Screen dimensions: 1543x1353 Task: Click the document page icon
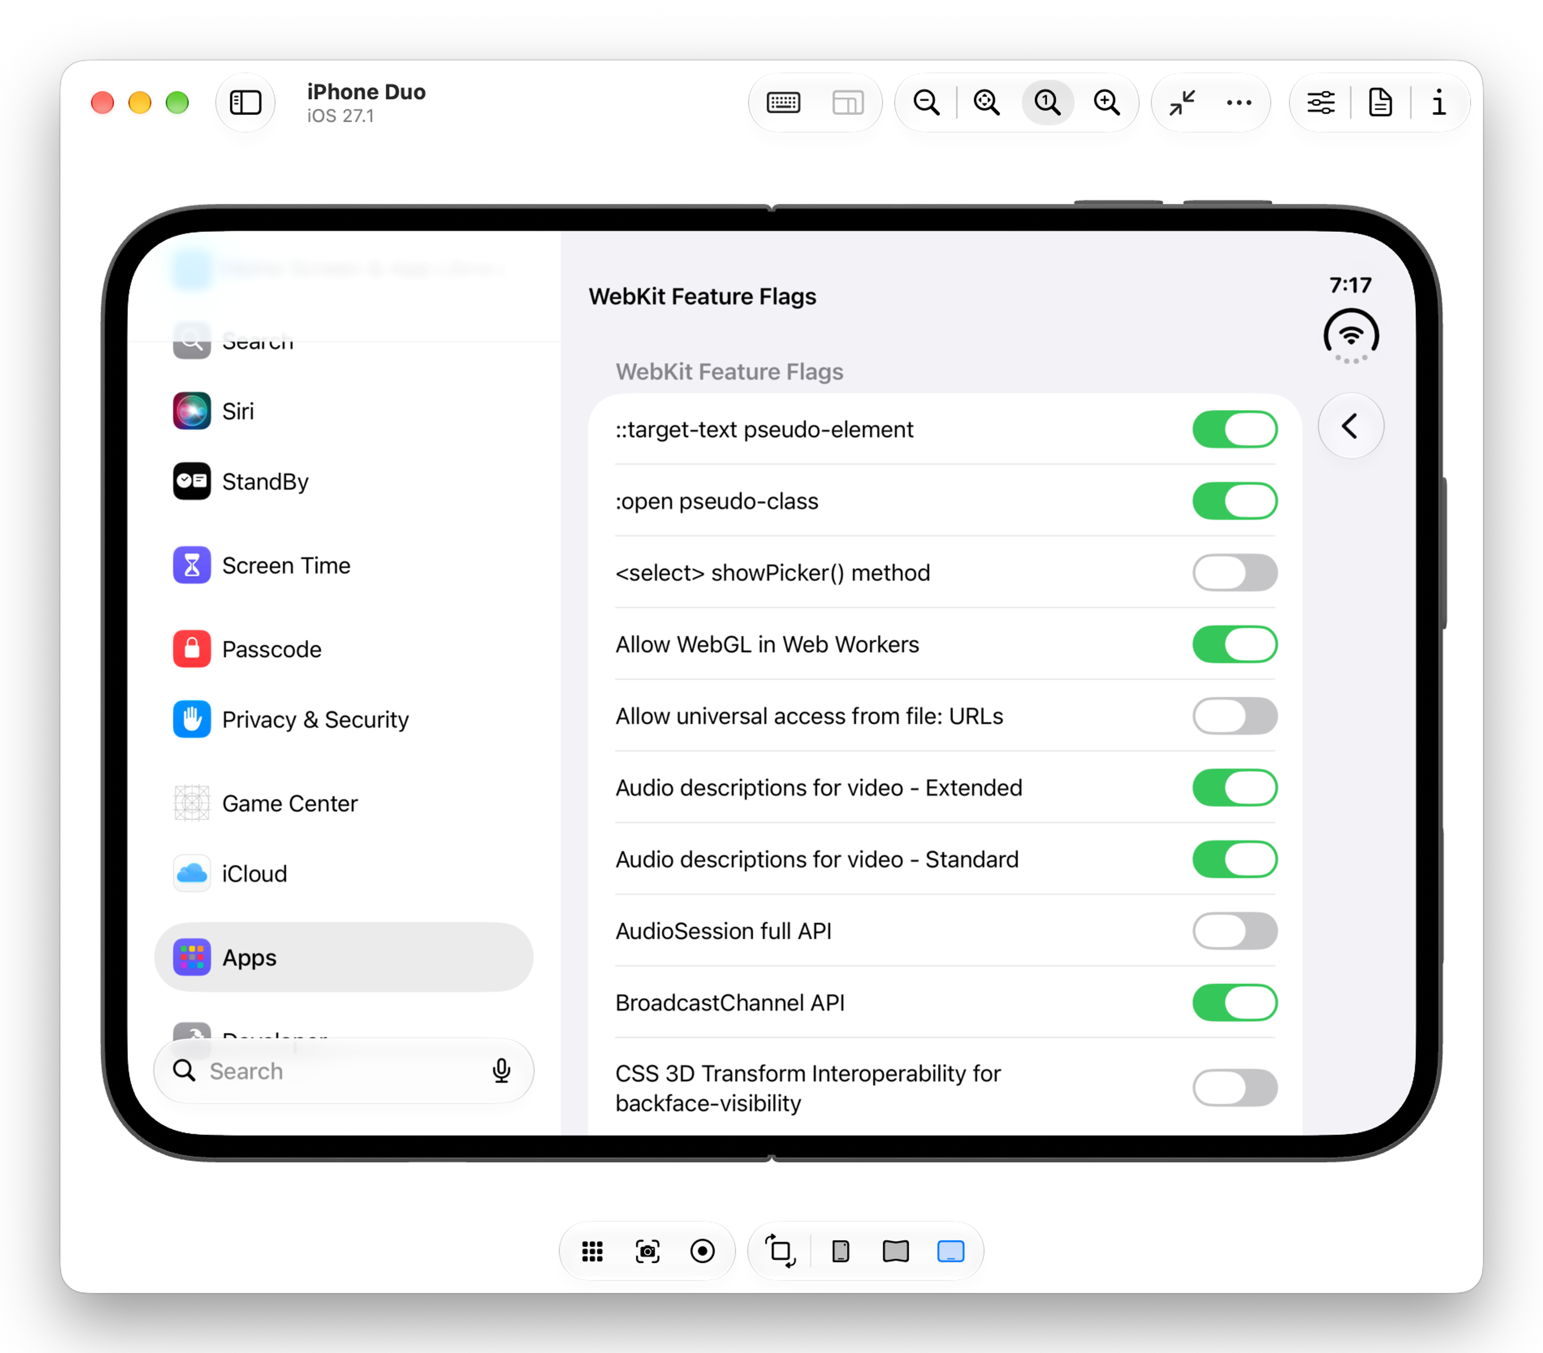pyautogui.click(x=1381, y=102)
